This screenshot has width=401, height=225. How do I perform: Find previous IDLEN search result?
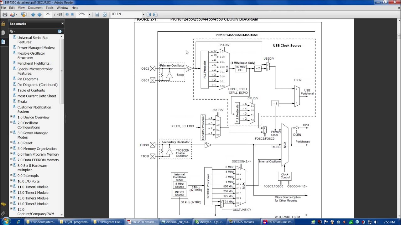coord(149,14)
